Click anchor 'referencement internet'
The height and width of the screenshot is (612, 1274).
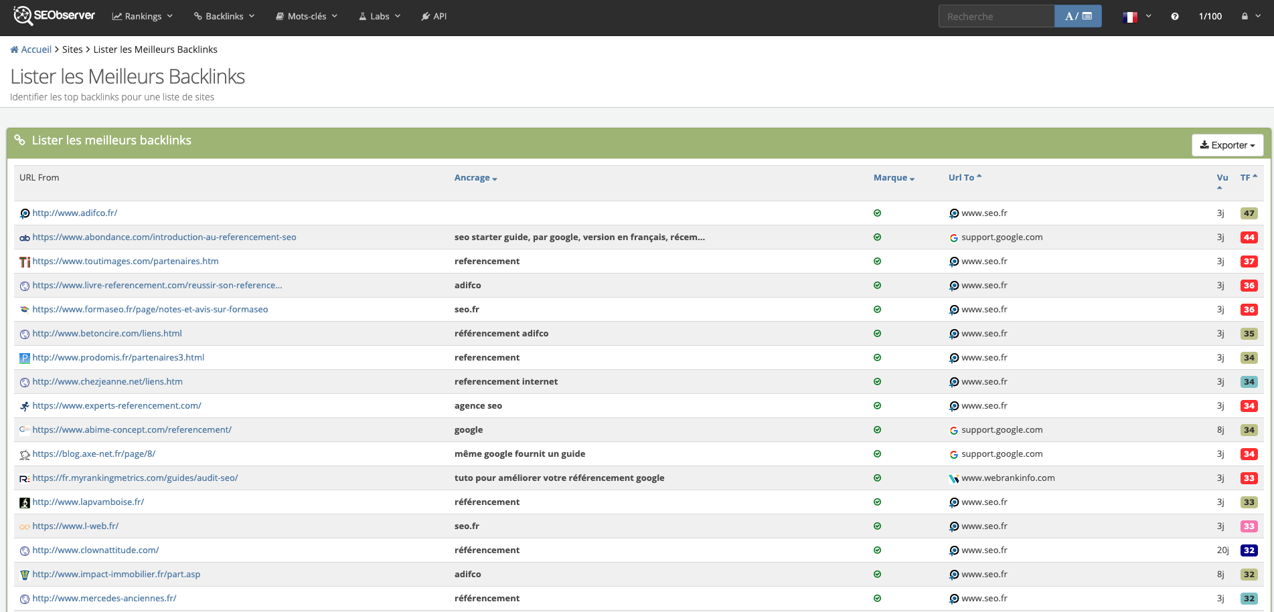coord(506,382)
